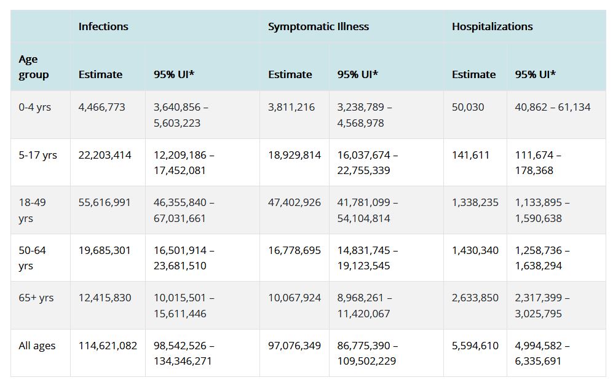Image resolution: width=613 pixels, height=388 pixels.
Task: Select the 47,402,926 symptomatic illness estimate
Action: pyautogui.click(x=295, y=202)
